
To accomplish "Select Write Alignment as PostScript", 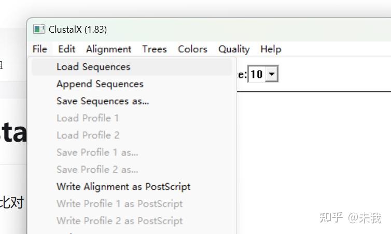I will click(123, 187).
